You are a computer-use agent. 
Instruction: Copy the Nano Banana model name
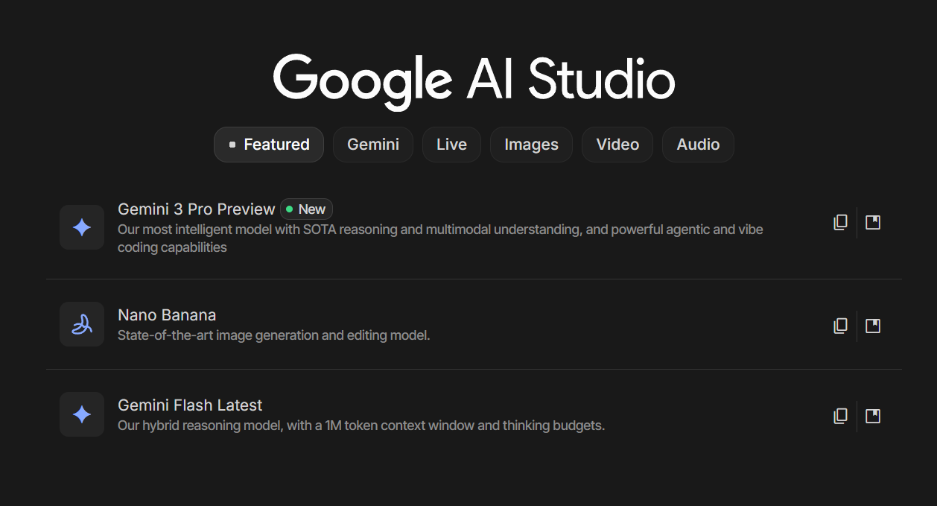(x=840, y=326)
